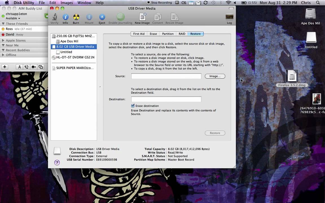Open the volume control in menu bar
This screenshot has width=325, height=203.
coord(235,3)
